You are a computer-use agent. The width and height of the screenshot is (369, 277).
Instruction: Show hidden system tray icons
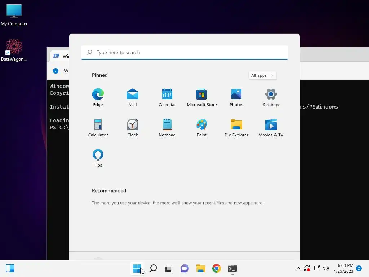(x=298, y=268)
